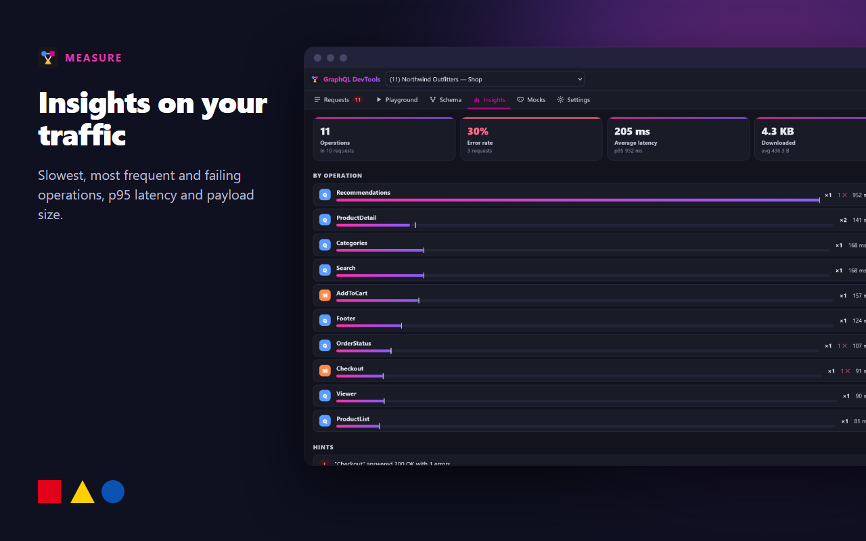Switch to the Playground tab
The width and height of the screenshot is (866, 541).
point(397,99)
